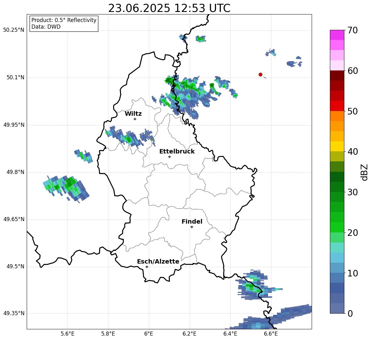This screenshot has height=340, width=372.
Task: Click the Ettelbruck city label
Action: tap(177, 152)
